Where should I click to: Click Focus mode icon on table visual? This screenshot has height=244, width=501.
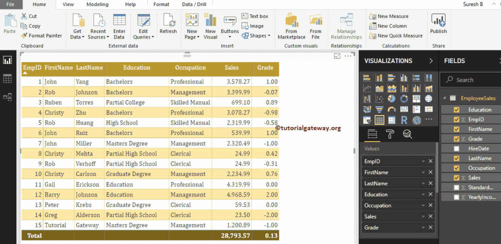coord(337,56)
